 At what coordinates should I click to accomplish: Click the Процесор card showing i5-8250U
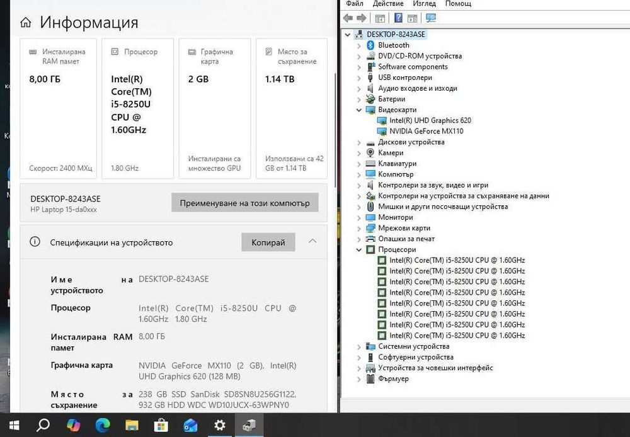pyautogui.click(x=137, y=108)
